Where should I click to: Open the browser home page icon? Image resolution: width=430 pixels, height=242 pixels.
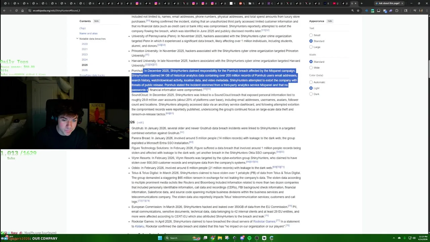click(x=22, y=10)
